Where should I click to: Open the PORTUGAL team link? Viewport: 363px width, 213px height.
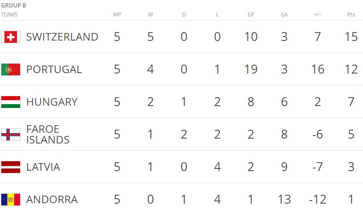(54, 70)
